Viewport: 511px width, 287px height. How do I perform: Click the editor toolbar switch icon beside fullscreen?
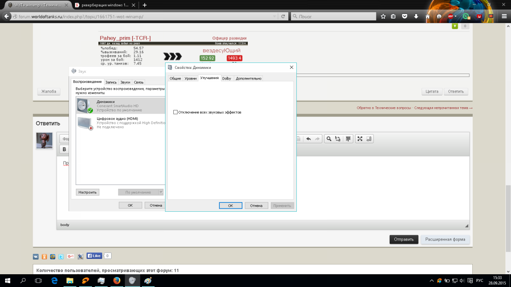pyautogui.click(x=369, y=139)
